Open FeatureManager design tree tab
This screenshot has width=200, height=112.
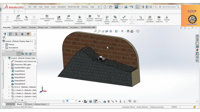tap(5, 34)
